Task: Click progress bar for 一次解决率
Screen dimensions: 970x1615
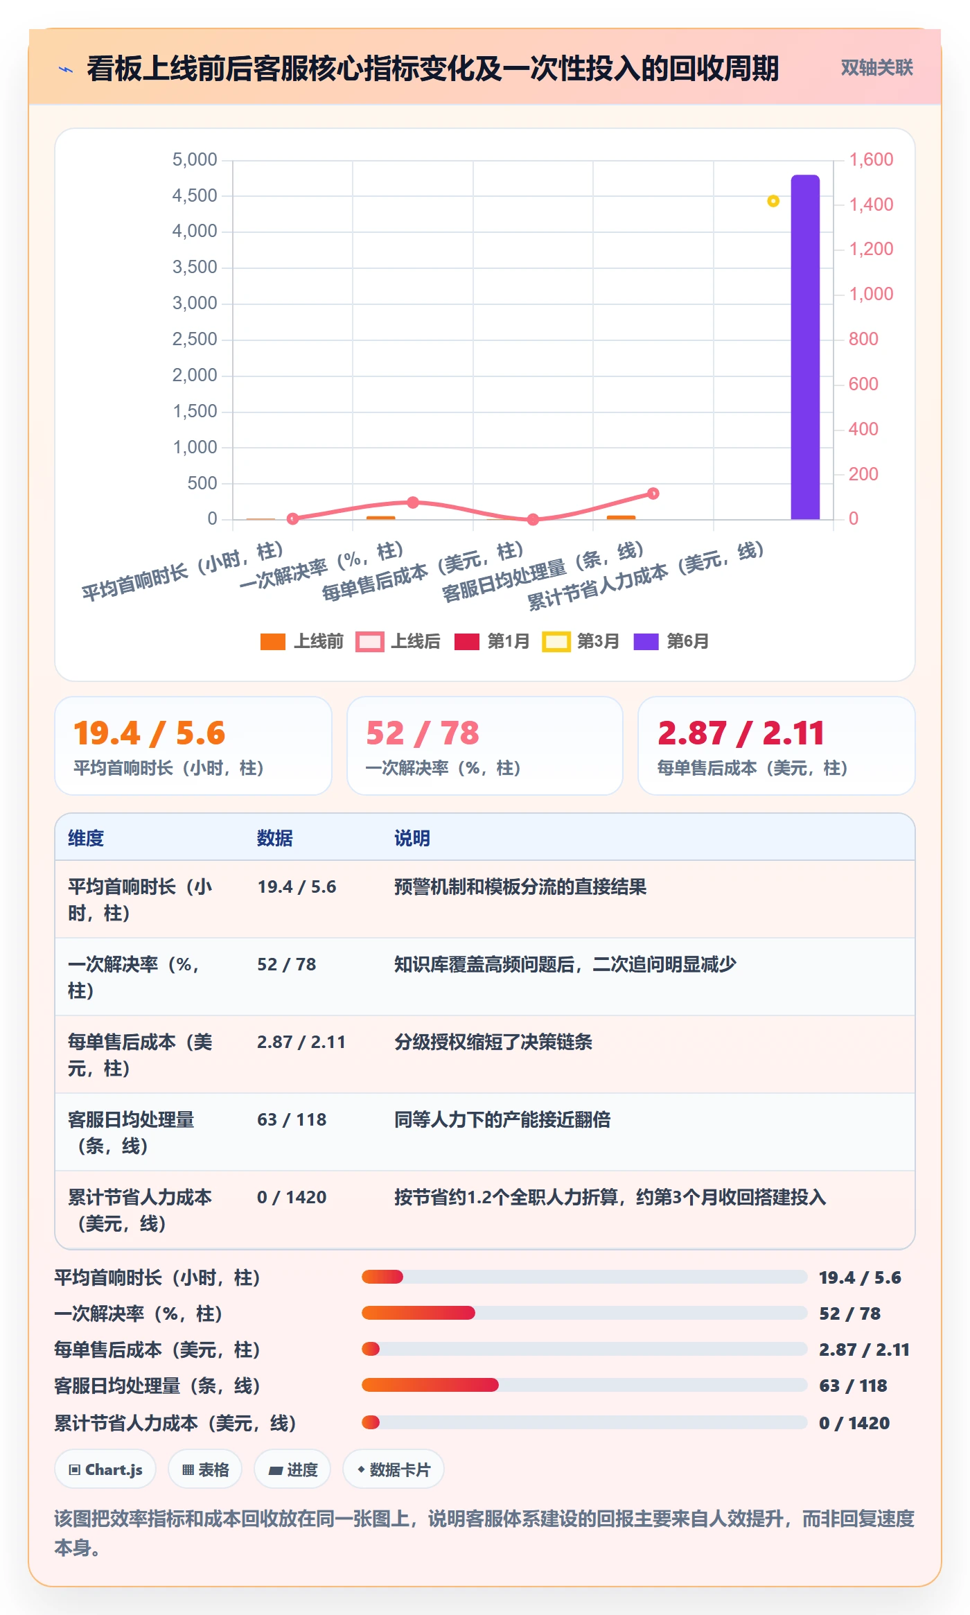Action: (x=585, y=1313)
